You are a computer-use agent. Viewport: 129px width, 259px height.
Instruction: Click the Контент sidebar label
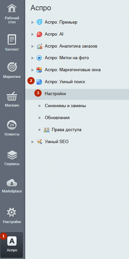pyautogui.click(x=12, y=49)
